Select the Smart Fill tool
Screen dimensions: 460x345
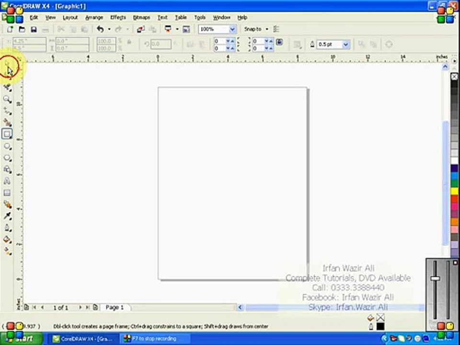coord(7,122)
